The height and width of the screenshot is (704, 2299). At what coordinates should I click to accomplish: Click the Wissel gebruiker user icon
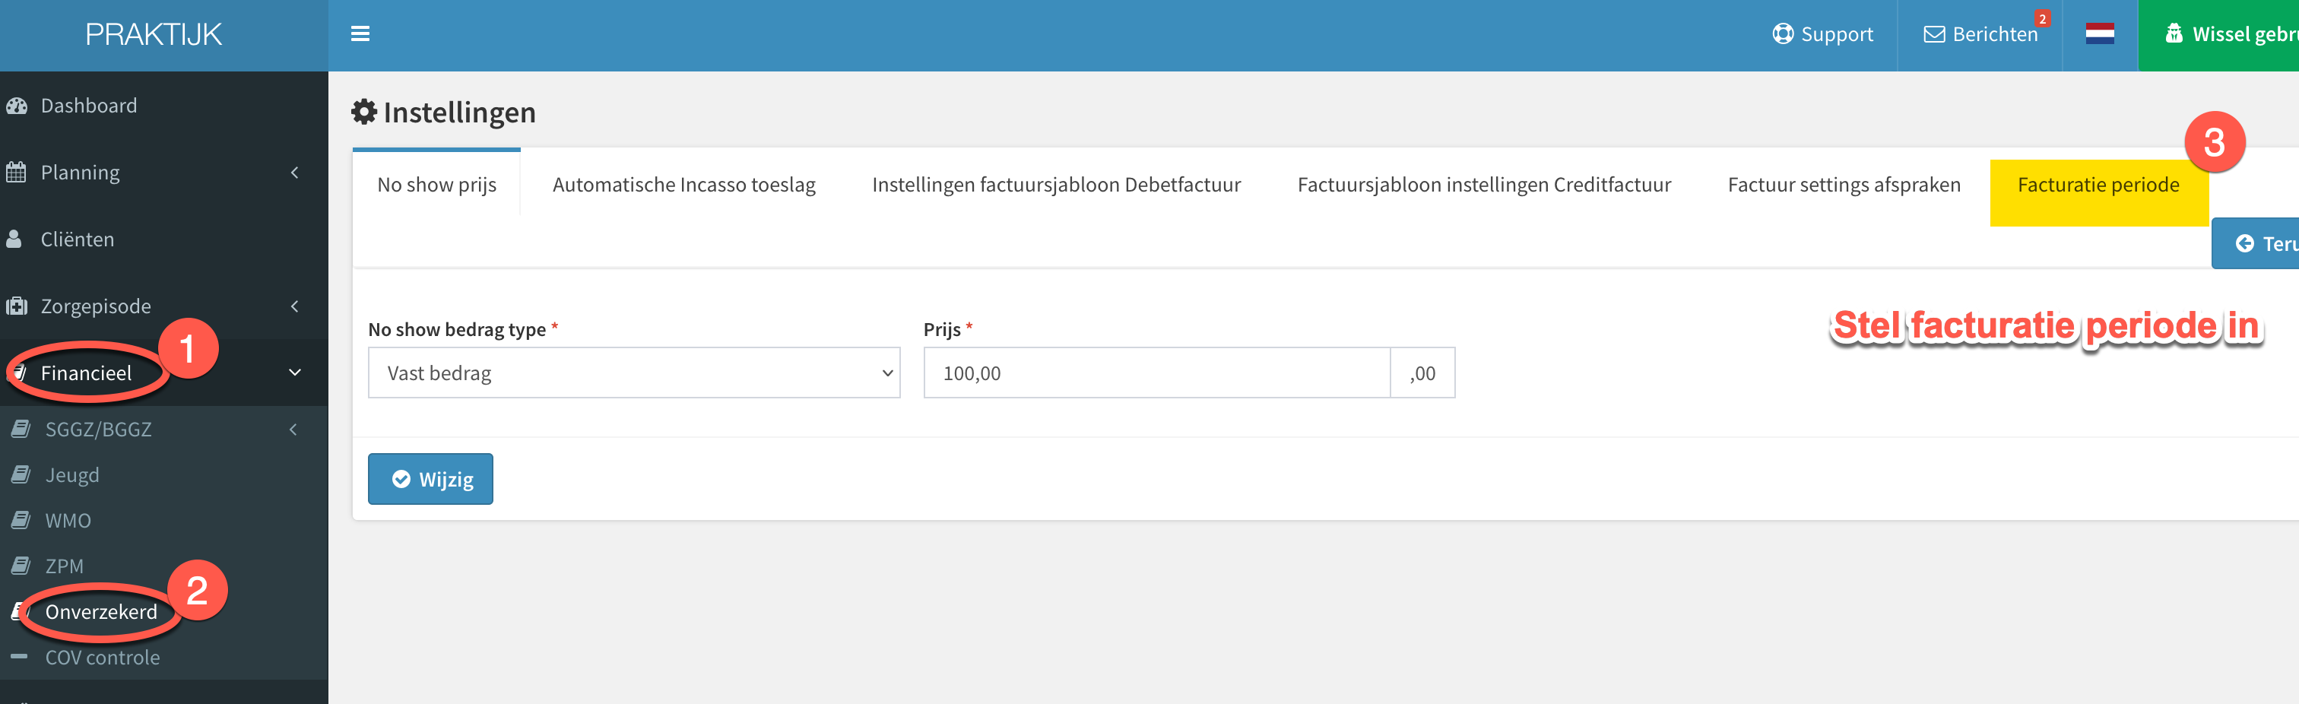click(x=2174, y=34)
